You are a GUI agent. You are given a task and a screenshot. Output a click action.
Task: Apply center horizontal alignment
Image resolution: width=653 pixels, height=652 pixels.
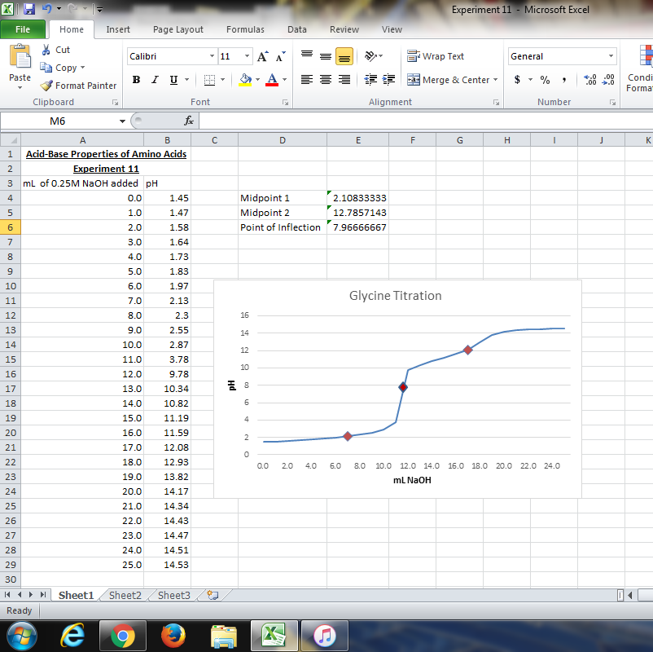point(326,80)
